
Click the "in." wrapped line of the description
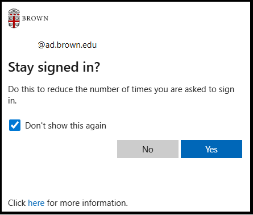point(13,101)
